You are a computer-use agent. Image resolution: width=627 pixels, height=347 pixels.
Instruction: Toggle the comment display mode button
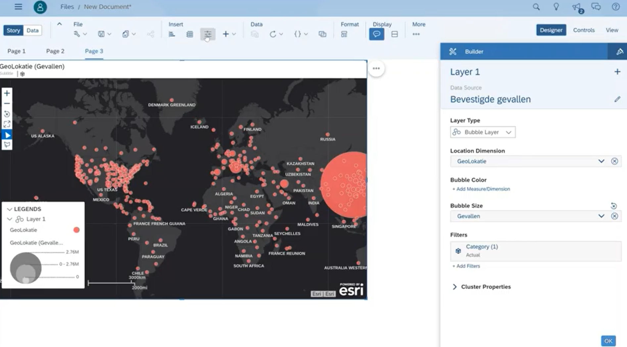376,34
